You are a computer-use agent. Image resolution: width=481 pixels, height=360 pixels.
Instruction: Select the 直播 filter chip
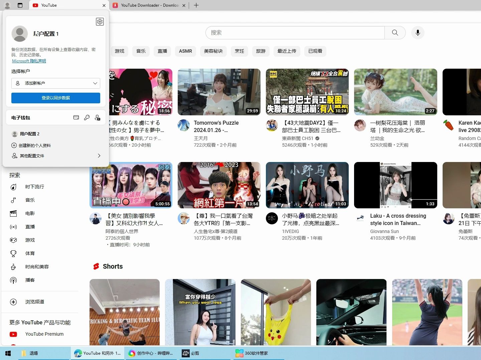pos(162,51)
